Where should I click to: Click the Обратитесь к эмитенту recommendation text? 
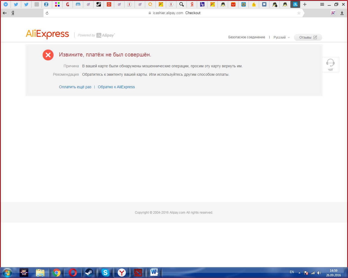(156, 74)
